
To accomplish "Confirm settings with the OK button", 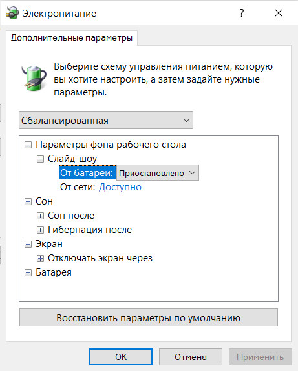I will click(x=121, y=357).
